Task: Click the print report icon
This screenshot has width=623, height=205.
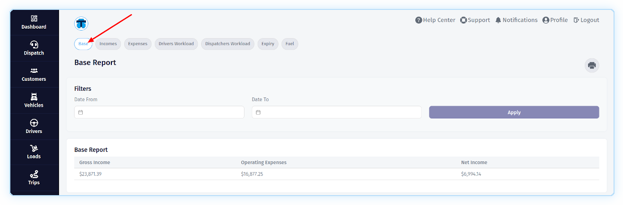Action: point(592,65)
